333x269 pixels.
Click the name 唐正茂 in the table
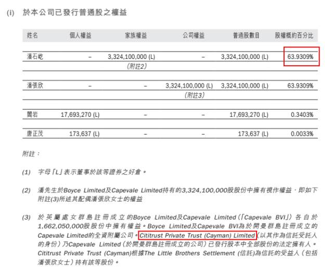[x=35, y=134]
